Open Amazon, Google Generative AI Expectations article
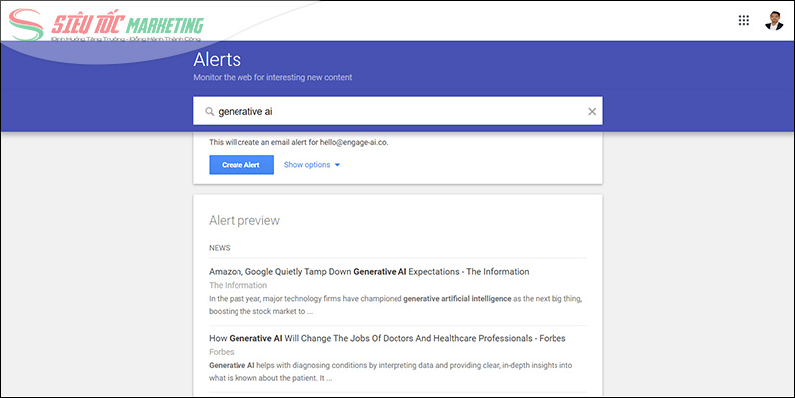 pyautogui.click(x=369, y=271)
